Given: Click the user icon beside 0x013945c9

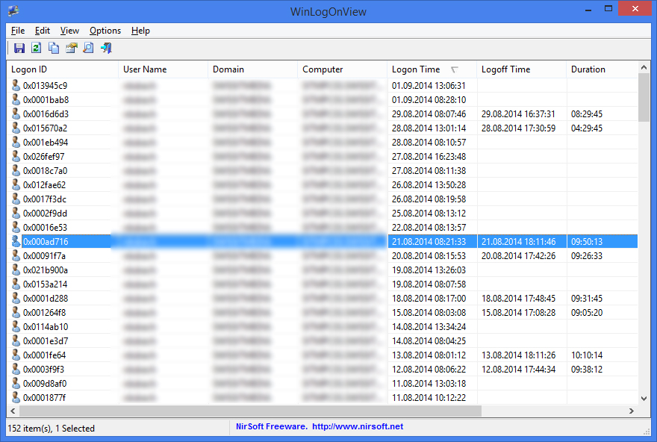Looking at the screenshot, I should tap(16, 85).
